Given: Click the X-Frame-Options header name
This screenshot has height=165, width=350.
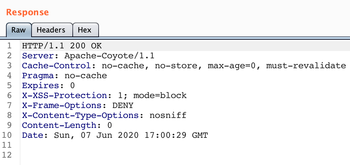Looking at the screenshot, I should (x=62, y=105).
